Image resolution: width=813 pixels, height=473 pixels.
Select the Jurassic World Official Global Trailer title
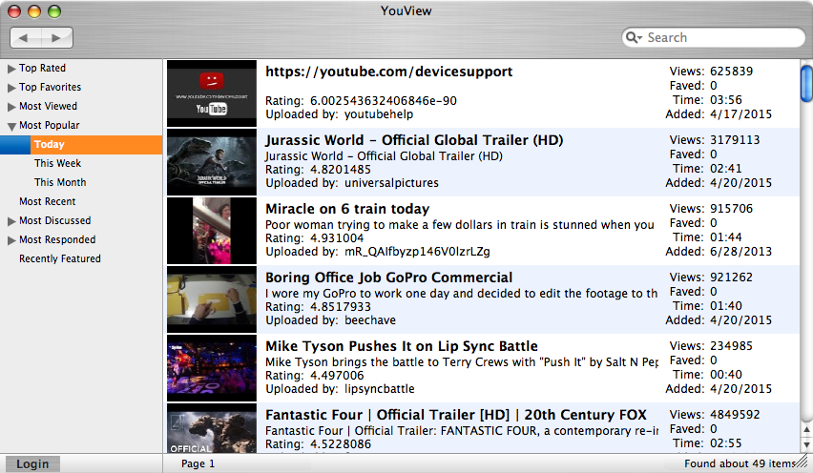[x=414, y=140]
